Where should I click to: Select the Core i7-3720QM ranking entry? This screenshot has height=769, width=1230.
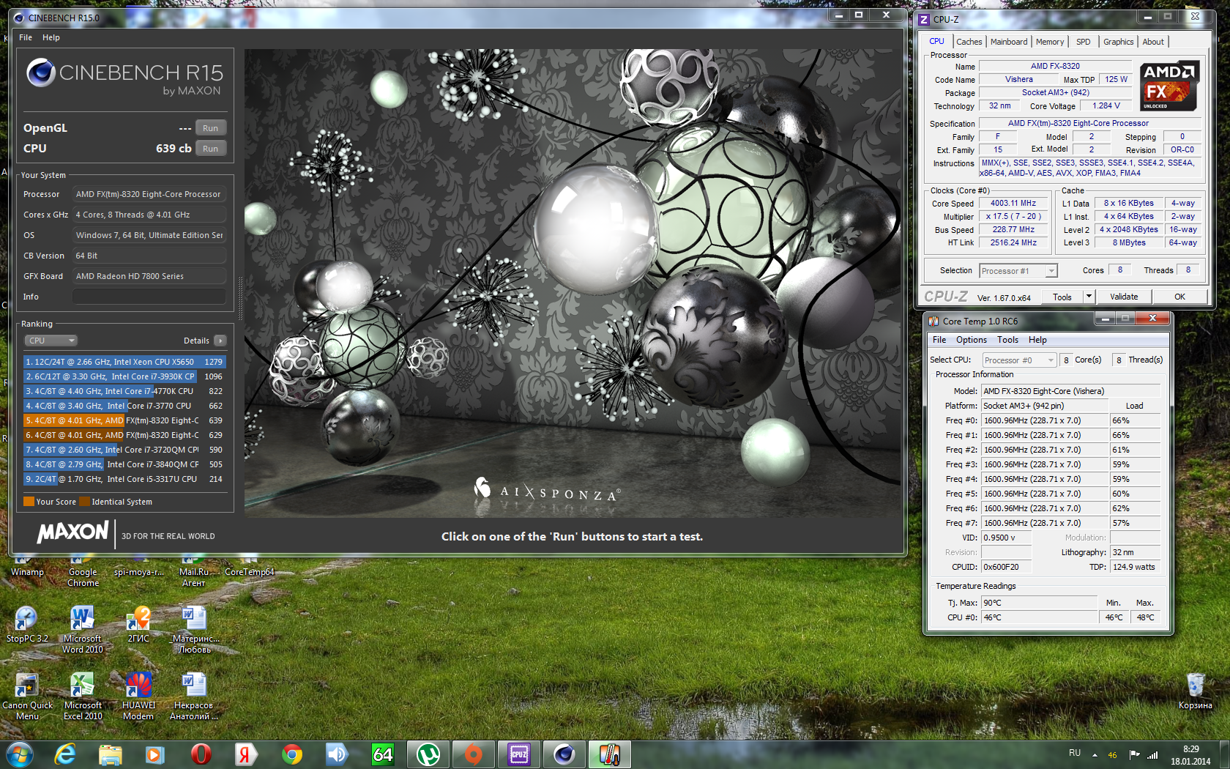[124, 450]
